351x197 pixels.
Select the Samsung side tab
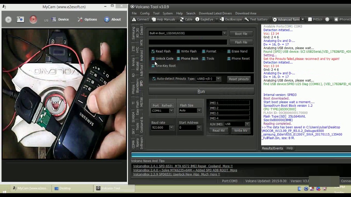coord(134,33)
